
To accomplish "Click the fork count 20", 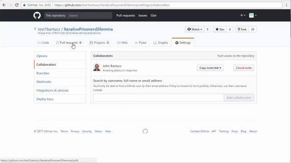I will pos(253,29).
